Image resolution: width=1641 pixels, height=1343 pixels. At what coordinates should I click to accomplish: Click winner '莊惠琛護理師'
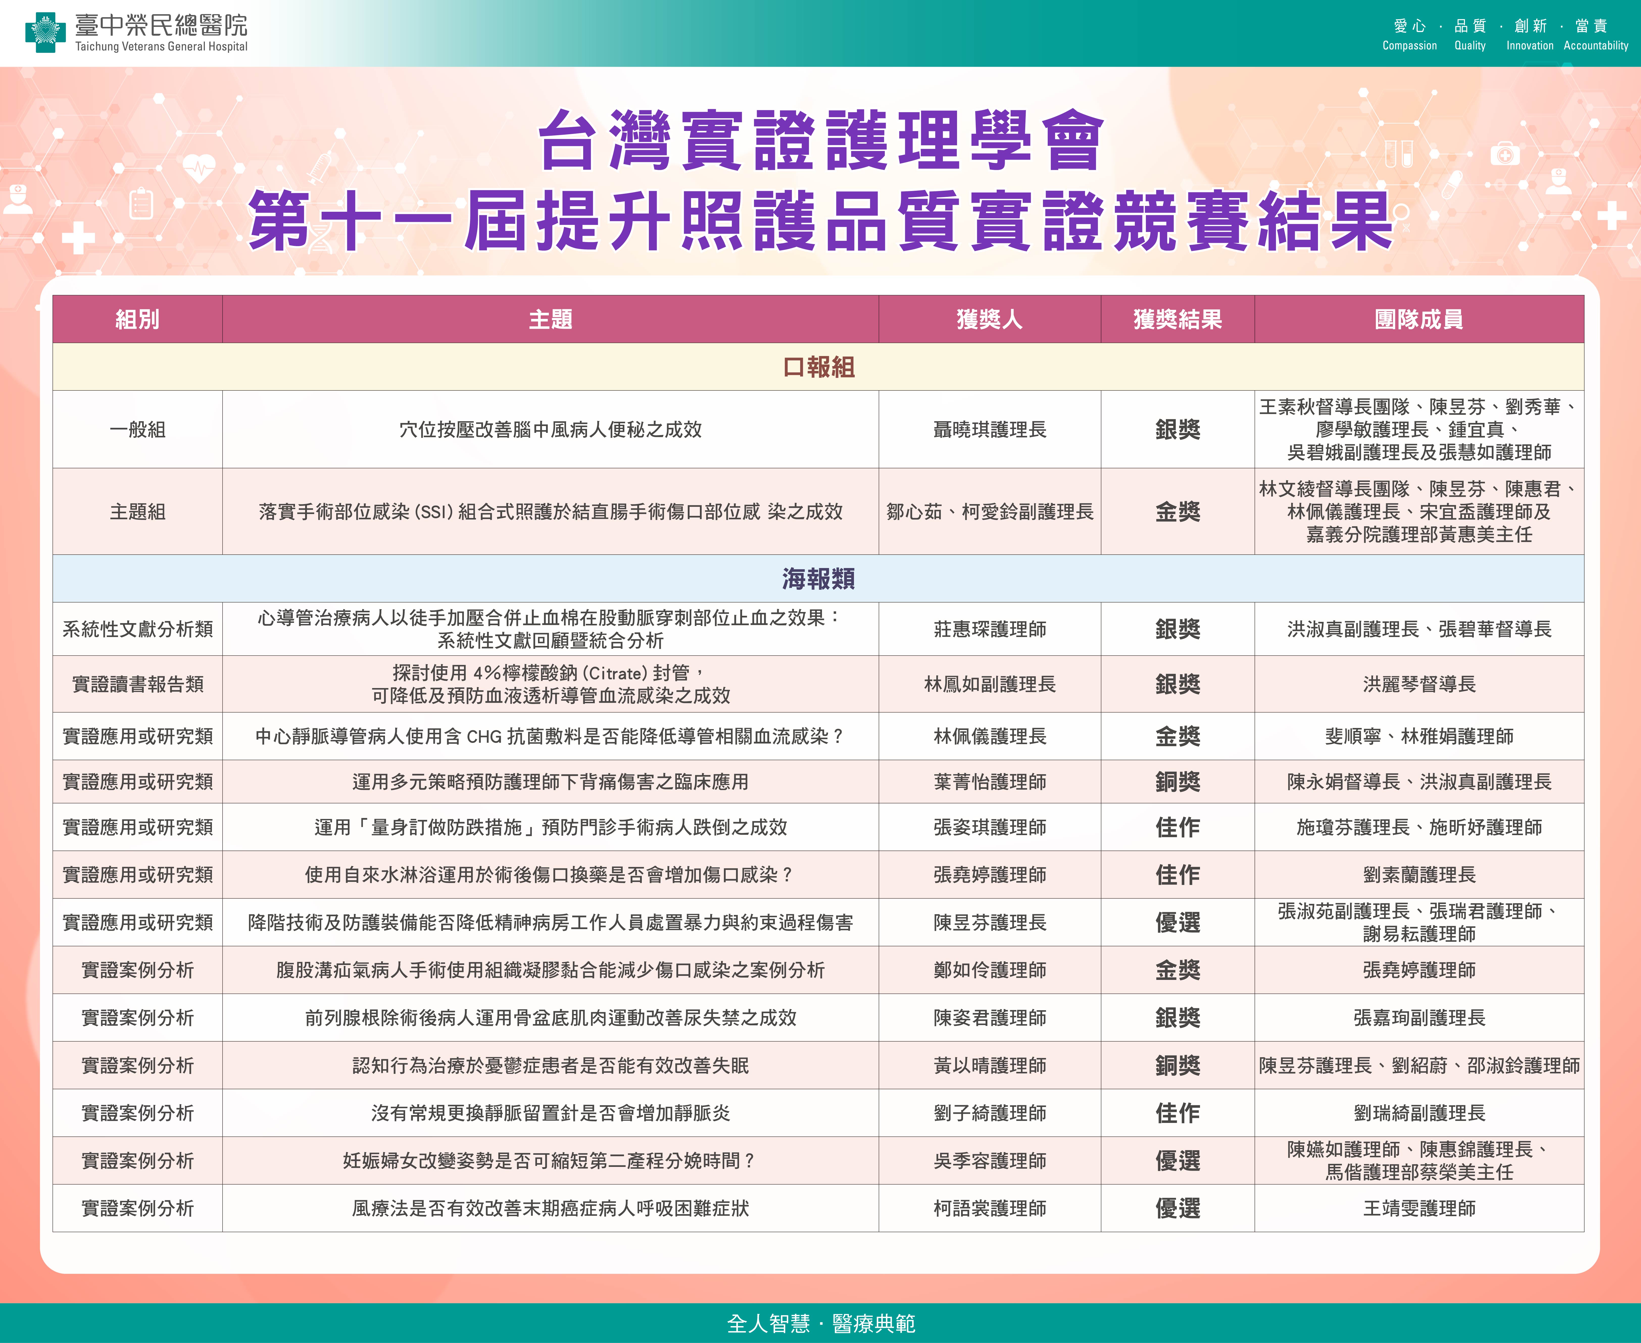990,629
